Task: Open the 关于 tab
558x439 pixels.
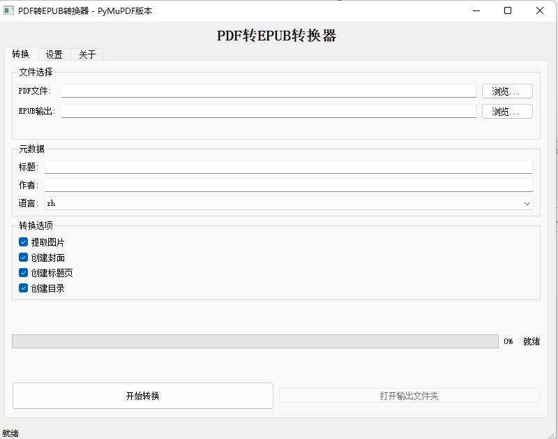Action: point(86,54)
